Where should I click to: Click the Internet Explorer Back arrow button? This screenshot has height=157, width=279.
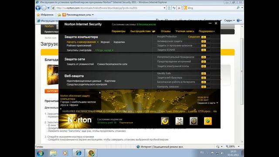click(38, 8)
